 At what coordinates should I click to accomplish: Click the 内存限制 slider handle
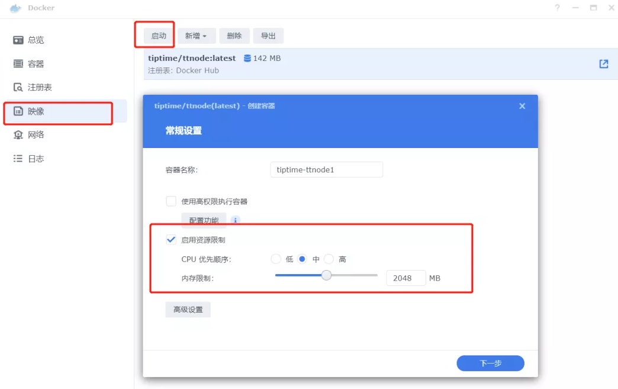[326, 275]
